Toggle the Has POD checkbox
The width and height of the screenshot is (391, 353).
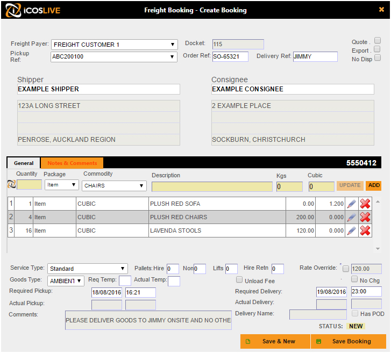click(355, 313)
